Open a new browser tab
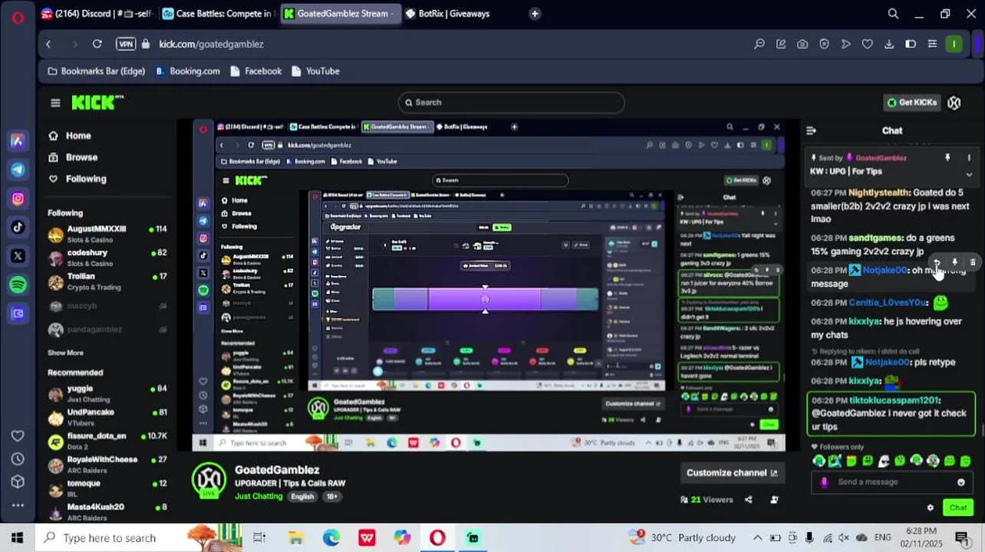Image resolution: width=985 pixels, height=552 pixels. coord(535,14)
